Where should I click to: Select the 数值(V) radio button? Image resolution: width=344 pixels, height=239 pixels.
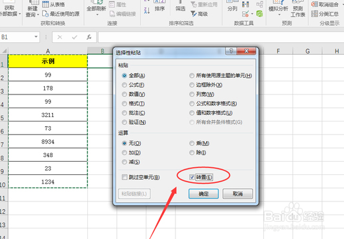pyautogui.click(x=134, y=94)
